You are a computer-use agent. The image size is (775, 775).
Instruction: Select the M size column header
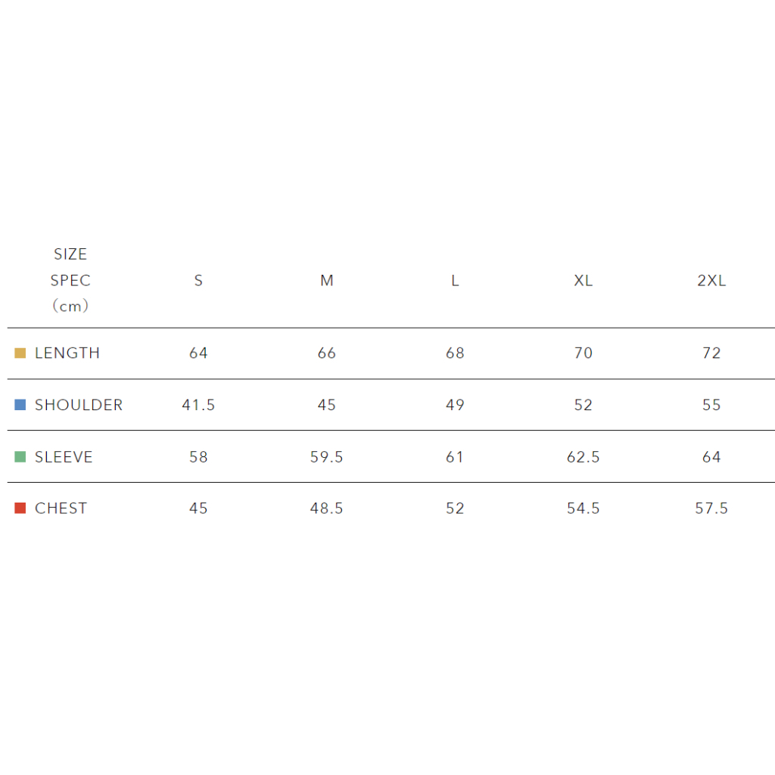tap(326, 281)
